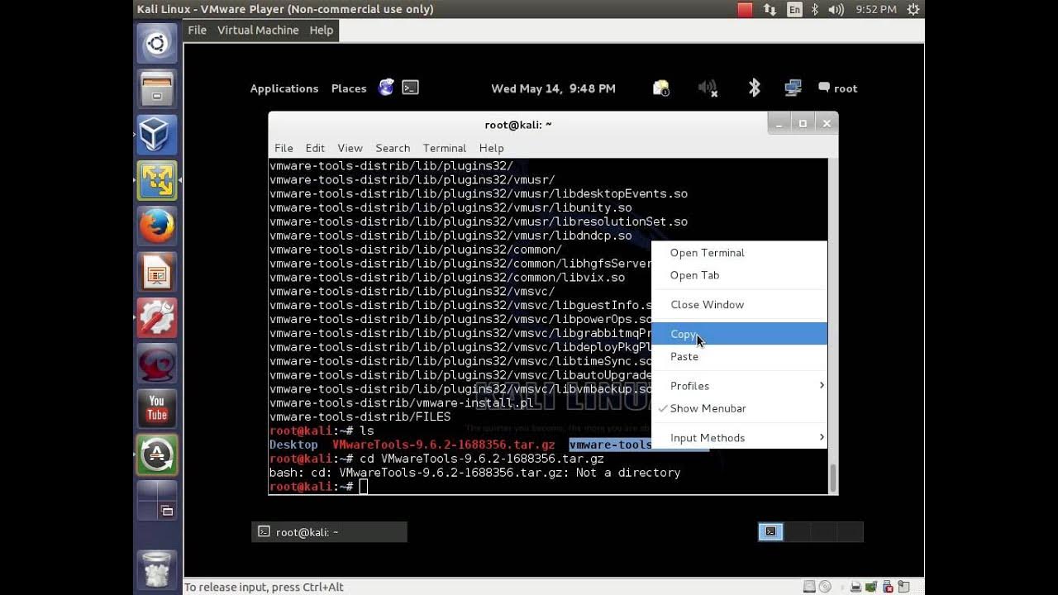Click the Kali update notification icon

point(660,88)
